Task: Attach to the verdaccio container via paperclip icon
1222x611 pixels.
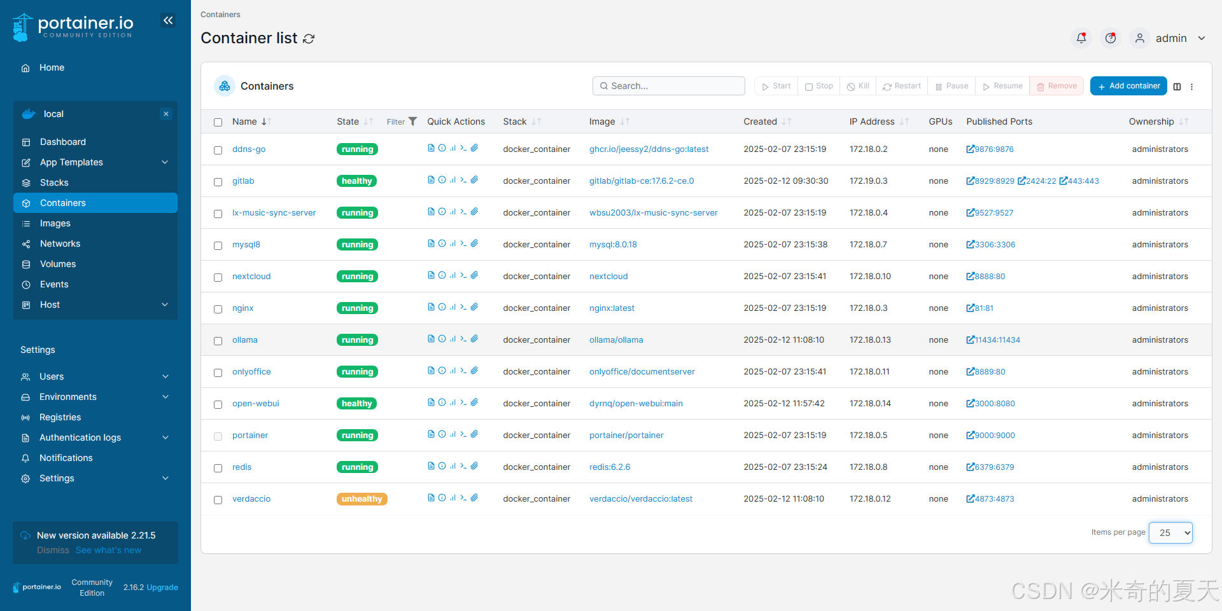Action: tap(474, 498)
